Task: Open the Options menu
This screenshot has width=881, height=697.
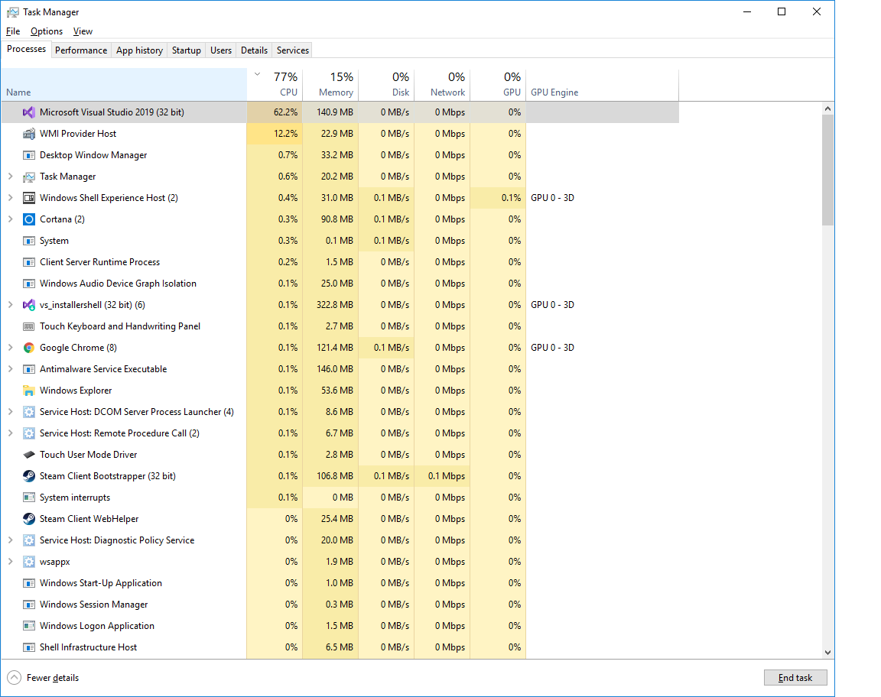Action: pyautogui.click(x=47, y=31)
